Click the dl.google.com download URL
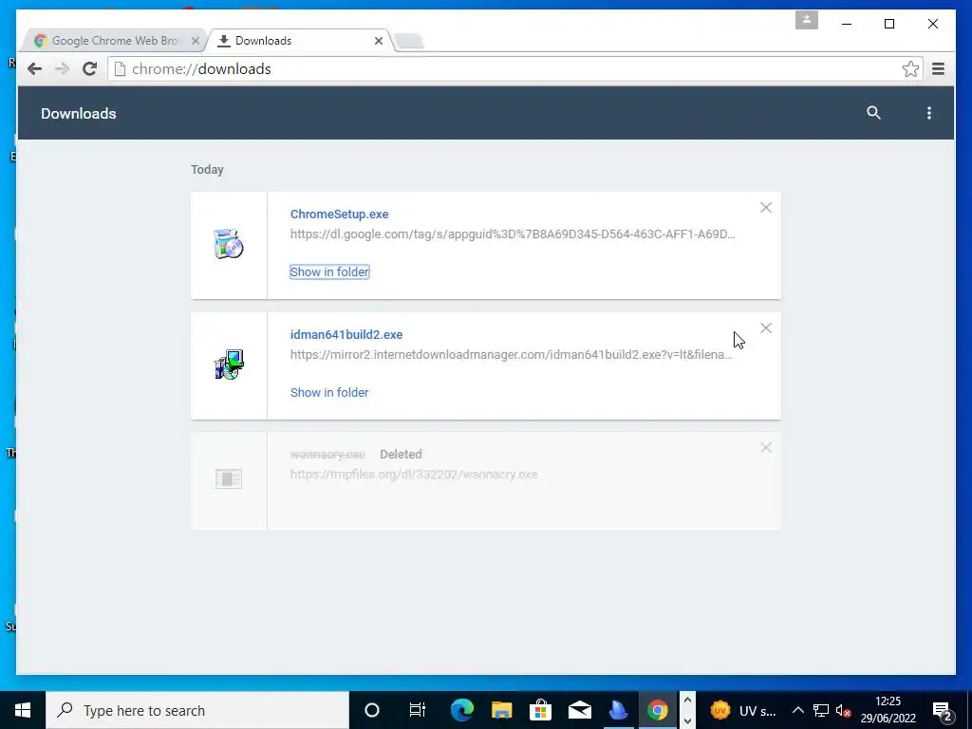The image size is (972, 729). (x=513, y=234)
